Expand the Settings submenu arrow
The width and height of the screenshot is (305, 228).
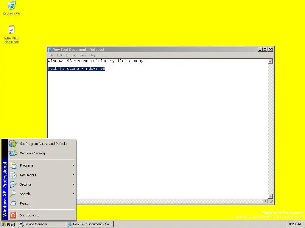click(73, 184)
